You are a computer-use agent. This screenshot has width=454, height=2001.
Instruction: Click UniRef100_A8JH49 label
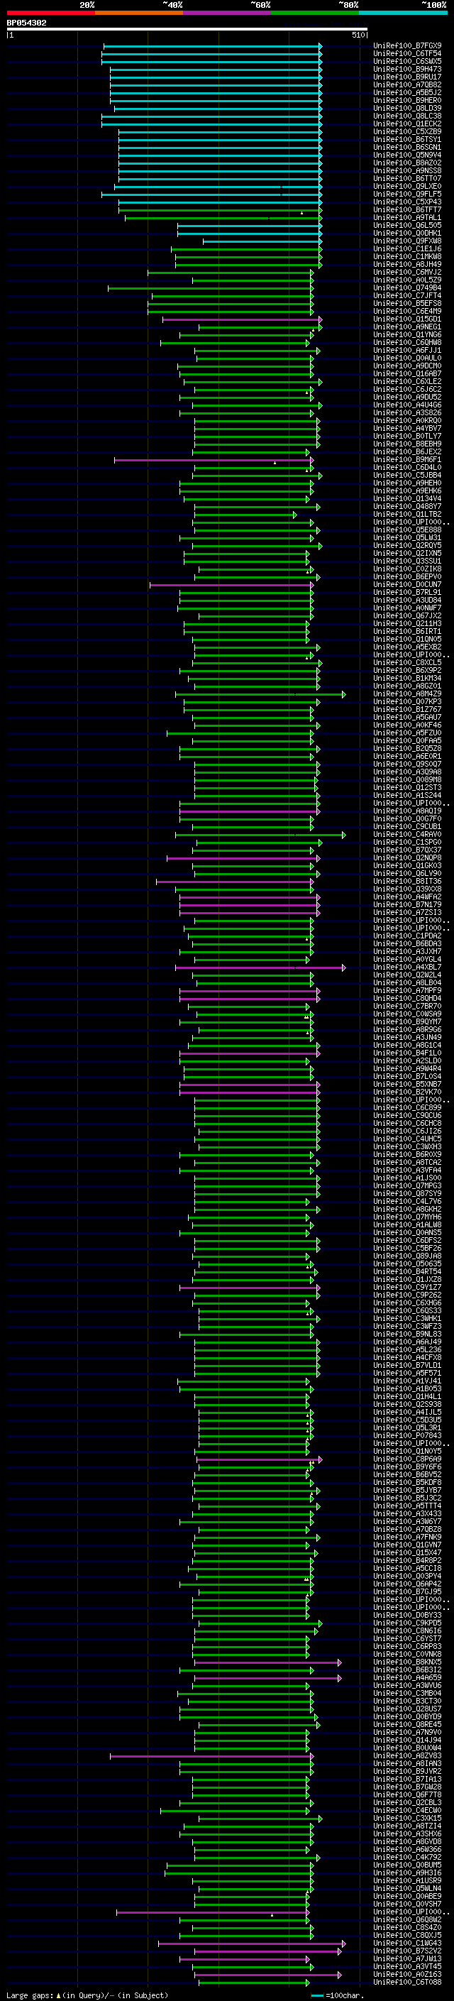click(x=407, y=265)
